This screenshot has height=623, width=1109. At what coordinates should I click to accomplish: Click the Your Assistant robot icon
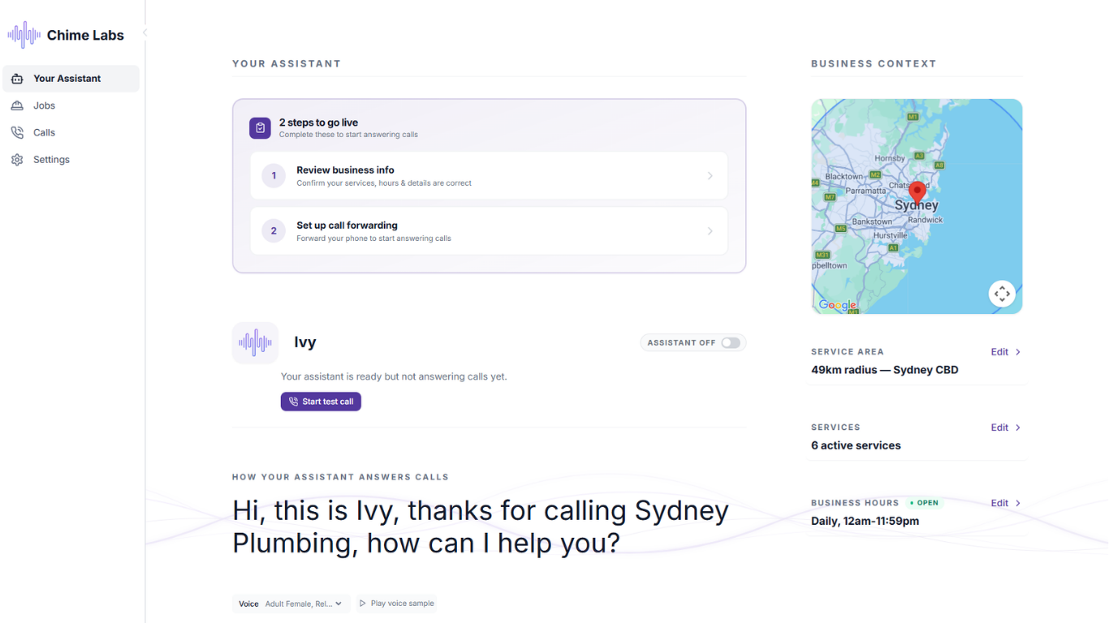coord(17,79)
